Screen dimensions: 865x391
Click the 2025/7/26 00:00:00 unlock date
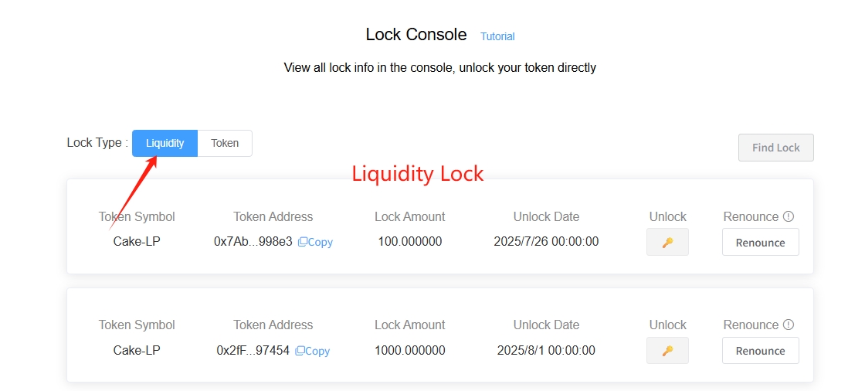pos(546,241)
